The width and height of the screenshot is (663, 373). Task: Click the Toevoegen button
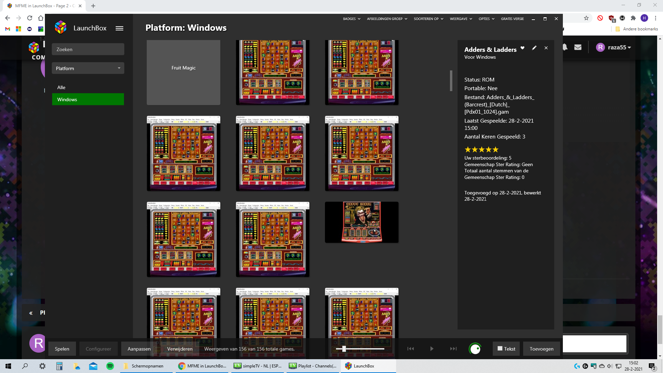pyautogui.click(x=541, y=349)
